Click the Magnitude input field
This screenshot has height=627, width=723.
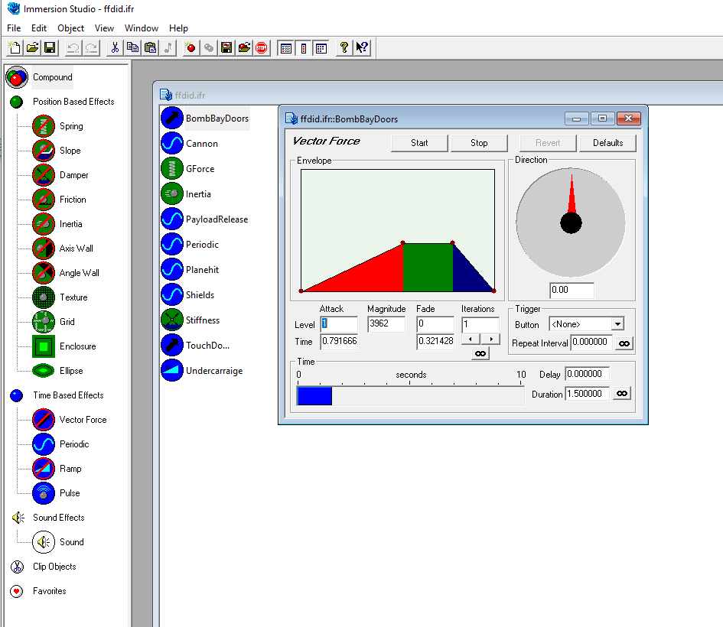coord(389,324)
